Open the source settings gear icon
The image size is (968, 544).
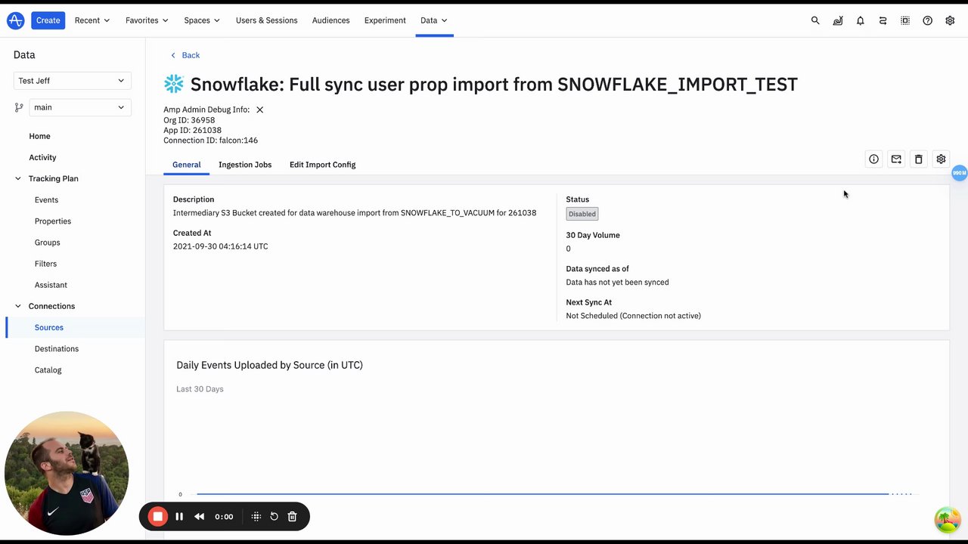point(941,159)
